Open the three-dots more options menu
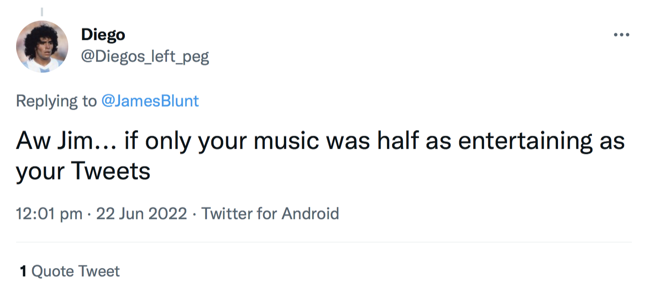This screenshot has width=648, height=294. click(x=621, y=35)
